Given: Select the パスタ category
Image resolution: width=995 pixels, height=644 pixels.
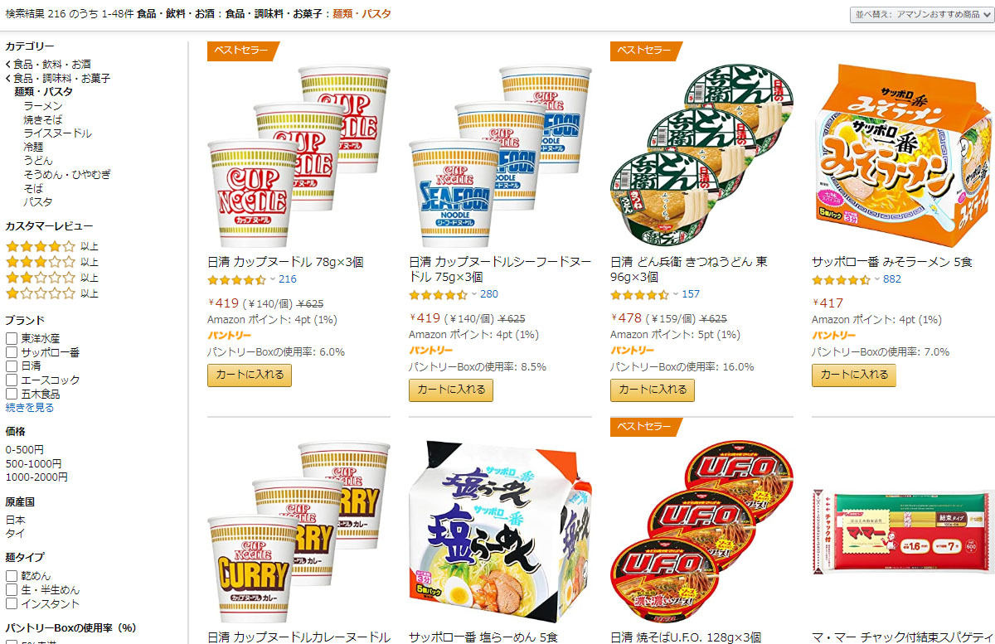Looking at the screenshot, I should [x=38, y=201].
